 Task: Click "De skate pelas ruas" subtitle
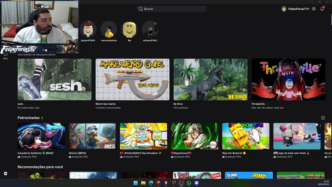(x=29, y=108)
